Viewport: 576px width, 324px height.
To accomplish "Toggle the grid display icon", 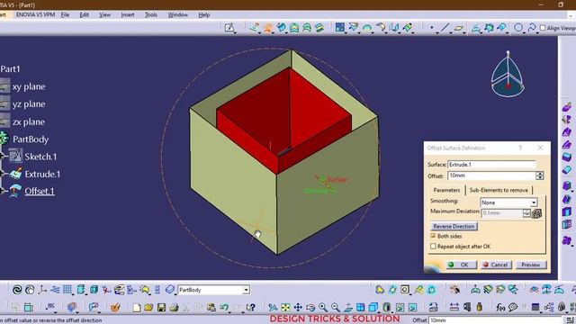I will pos(67,290).
